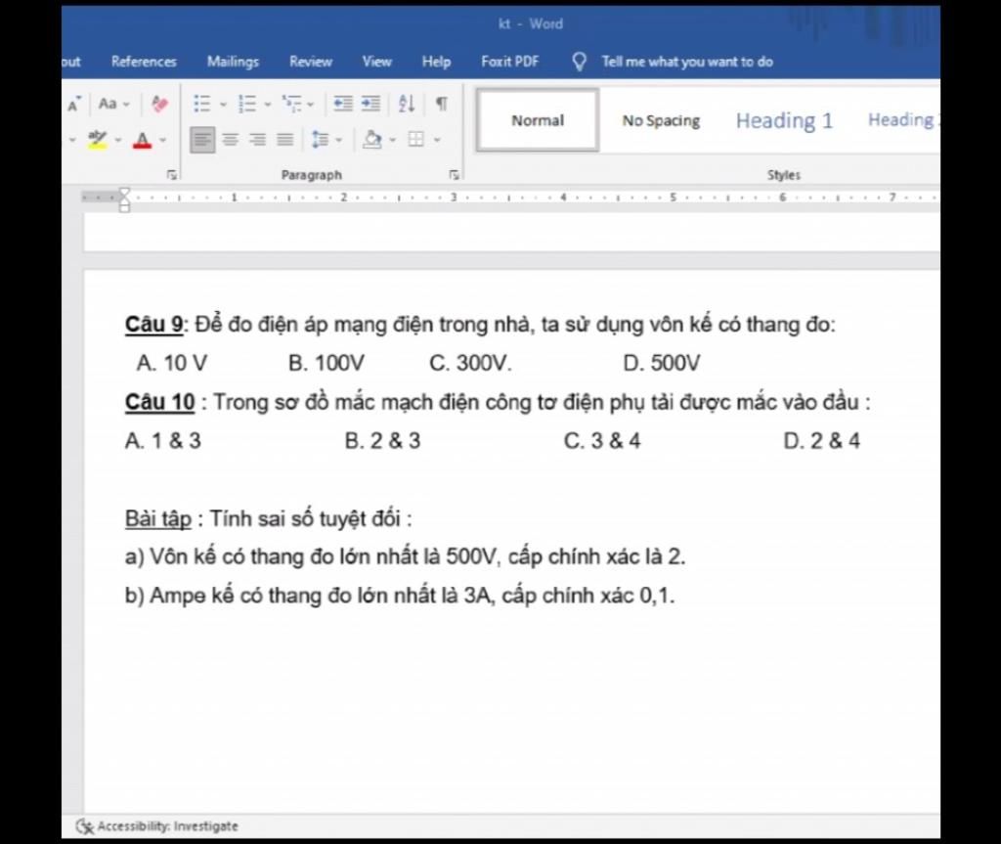Open the Help tab

click(437, 62)
